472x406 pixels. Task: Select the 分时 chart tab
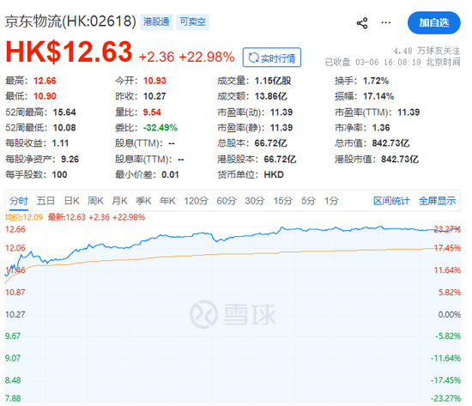point(19,201)
